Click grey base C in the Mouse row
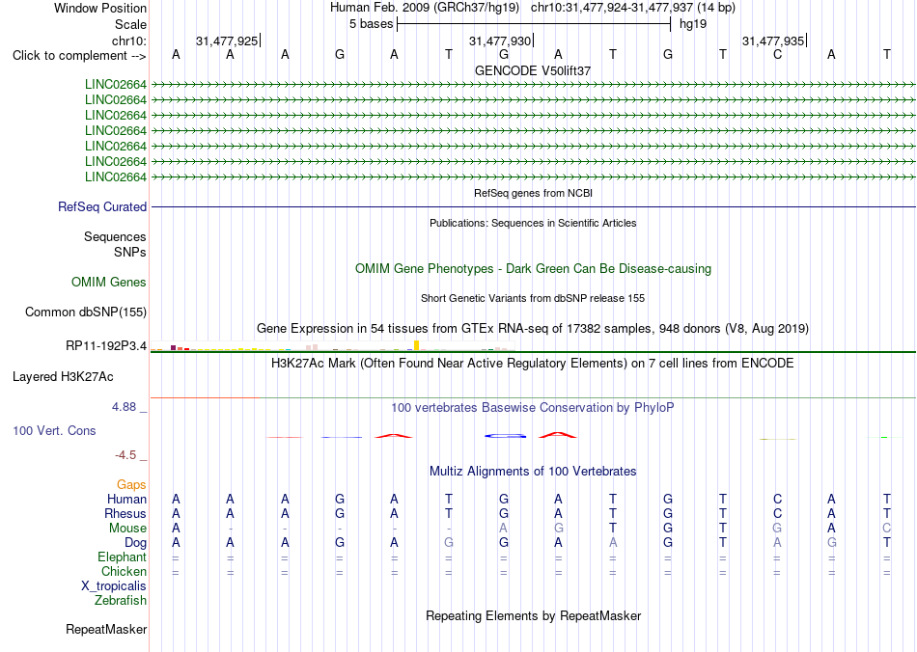The width and height of the screenshot is (917, 652). point(886,529)
